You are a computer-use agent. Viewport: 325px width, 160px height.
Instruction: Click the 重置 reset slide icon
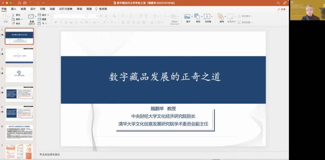point(42,19)
